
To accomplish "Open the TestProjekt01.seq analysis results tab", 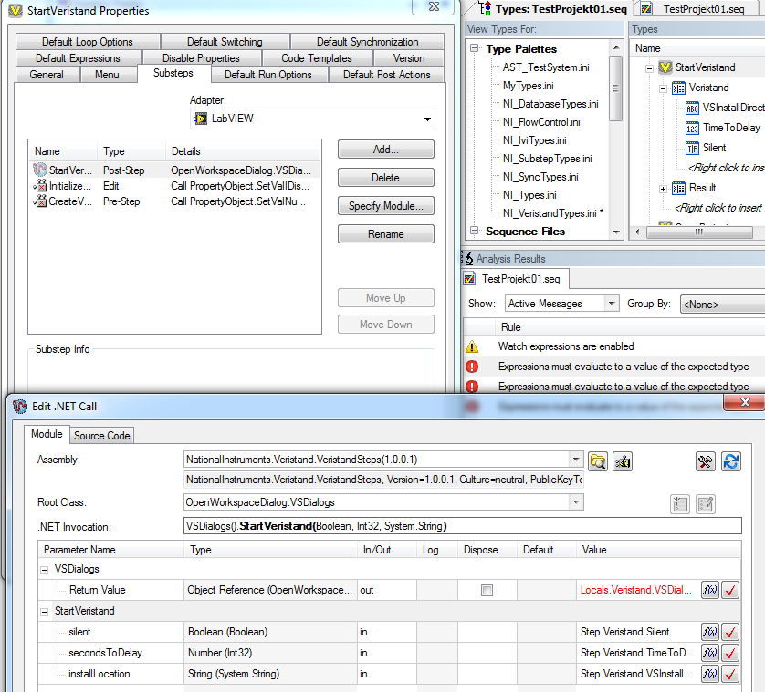I will coord(515,279).
